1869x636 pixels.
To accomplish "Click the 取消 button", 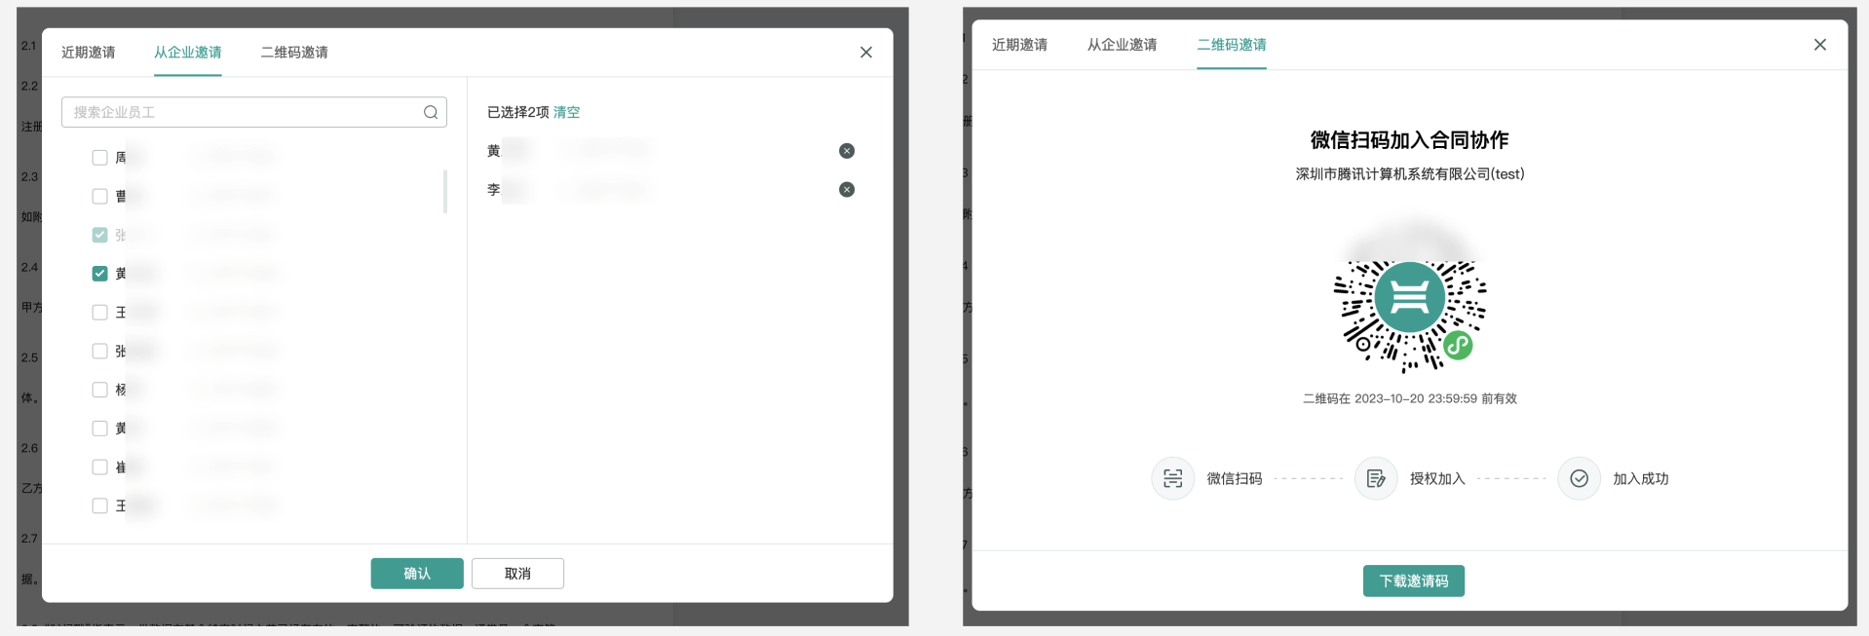I will pos(517,574).
